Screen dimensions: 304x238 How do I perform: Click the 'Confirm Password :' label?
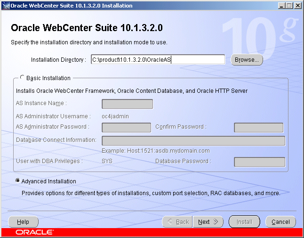click(x=181, y=127)
